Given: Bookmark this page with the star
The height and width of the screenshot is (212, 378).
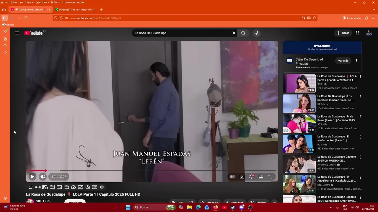Looking at the screenshot, I should (315, 18).
